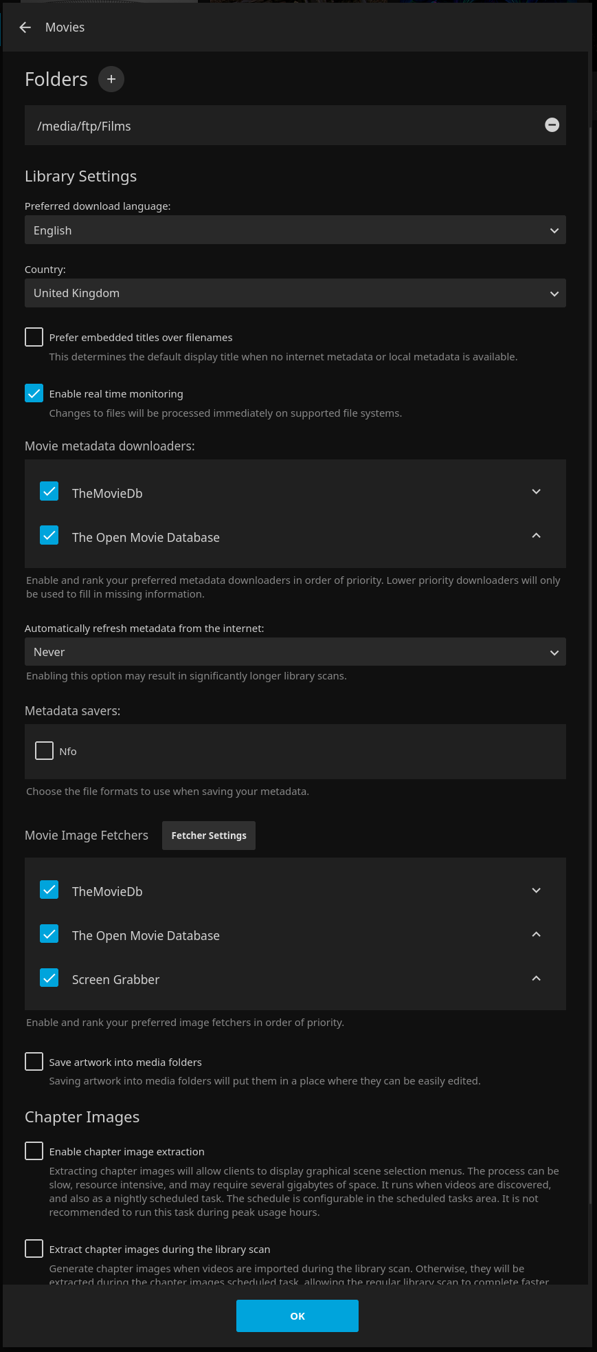Move TheMovieDb image fetcher down
The width and height of the screenshot is (597, 1352).
tap(537, 891)
